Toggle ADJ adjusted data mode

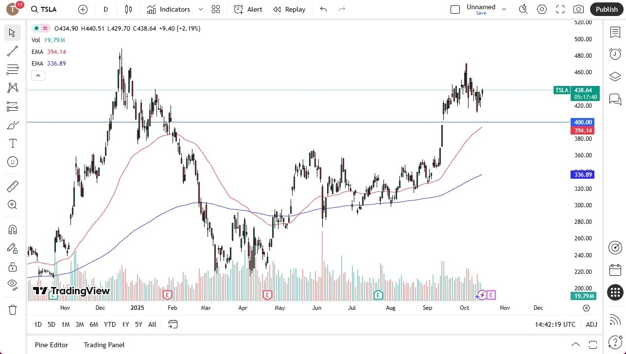point(591,324)
